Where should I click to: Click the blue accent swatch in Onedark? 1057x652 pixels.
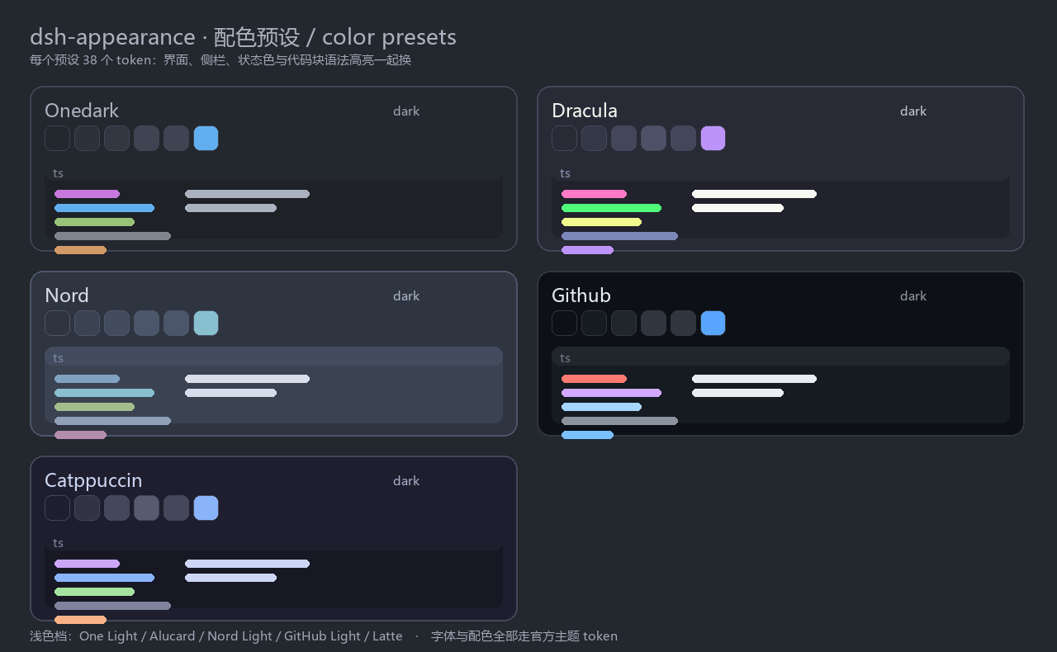206,139
